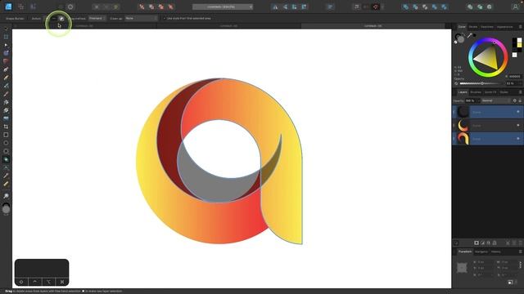Set Shape Builder action to Add

tap(46, 19)
